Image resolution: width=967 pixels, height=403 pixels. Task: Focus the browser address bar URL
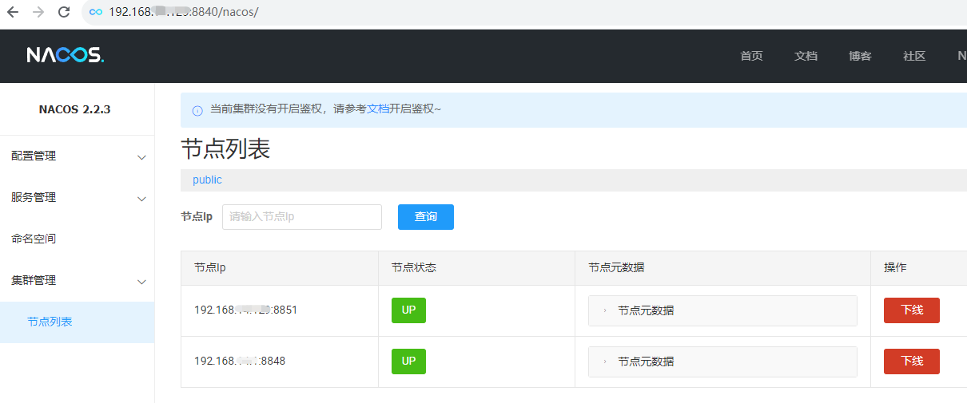[183, 12]
